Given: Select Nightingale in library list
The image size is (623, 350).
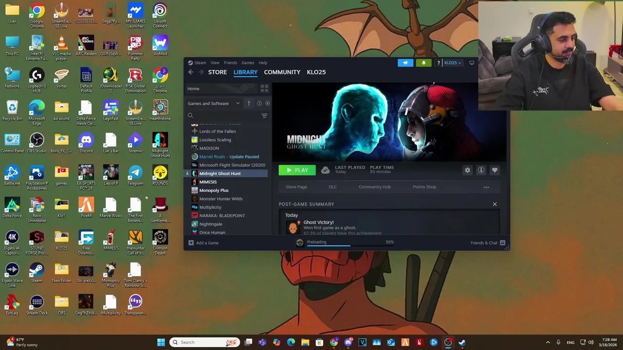Looking at the screenshot, I should [211, 224].
